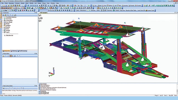Click 'Con 1' in the status bar
This screenshot has width=178, height=100.
(166, 96)
